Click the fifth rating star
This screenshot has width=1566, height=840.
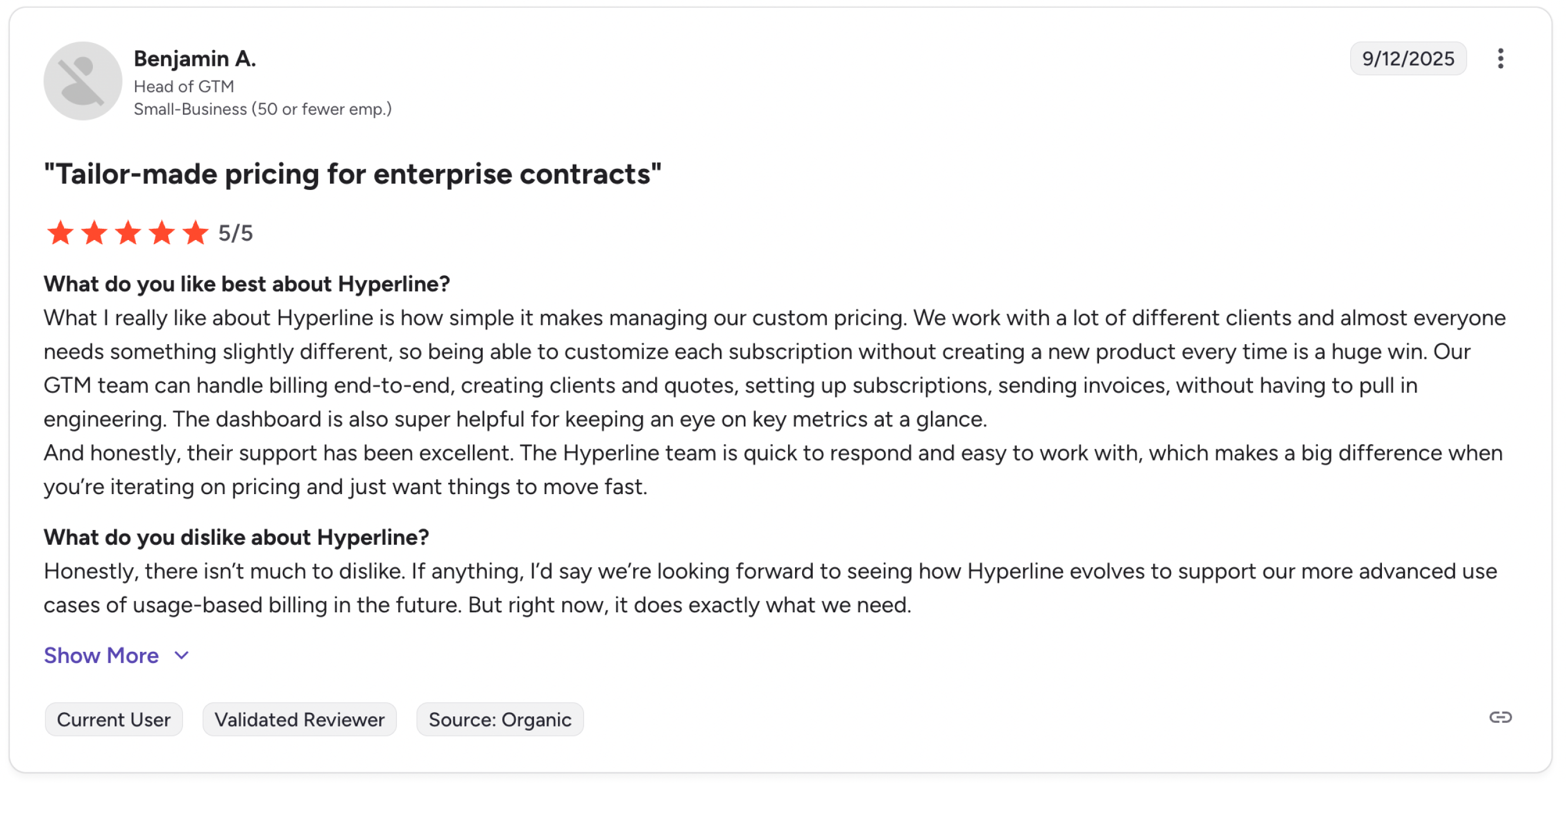point(196,233)
